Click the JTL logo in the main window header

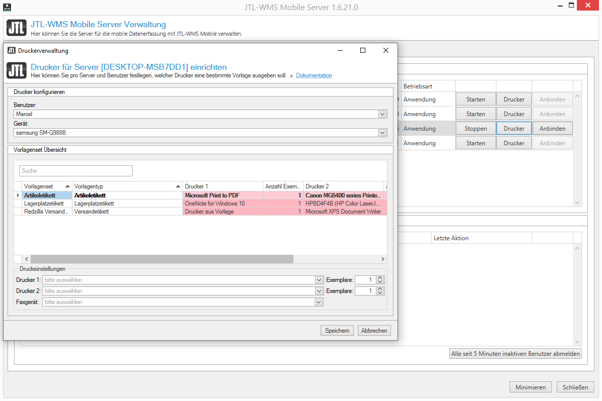(x=16, y=28)
